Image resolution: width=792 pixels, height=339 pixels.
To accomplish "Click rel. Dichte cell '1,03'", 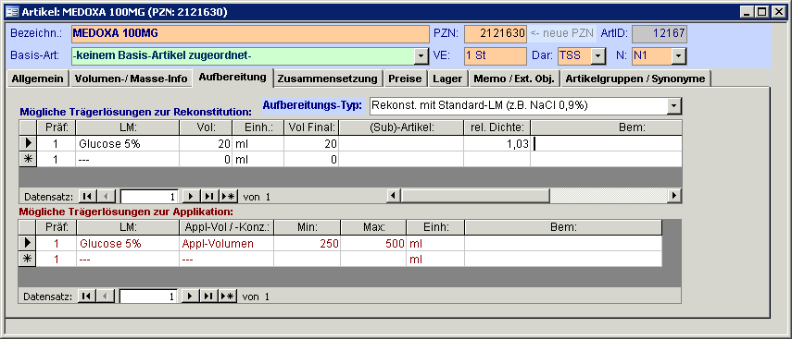I will pyautogui.click(x=497, y=143).
